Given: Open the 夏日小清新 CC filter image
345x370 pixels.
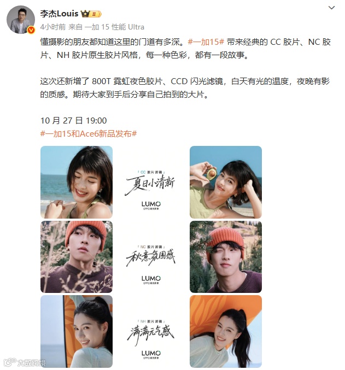Looking at the screenshot, I should coord(151,182).
